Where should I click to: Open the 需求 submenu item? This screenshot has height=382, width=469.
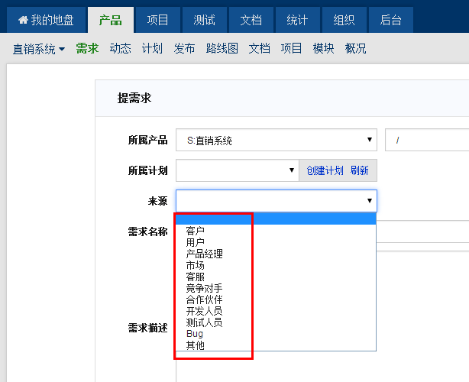(x=87, y=48)
